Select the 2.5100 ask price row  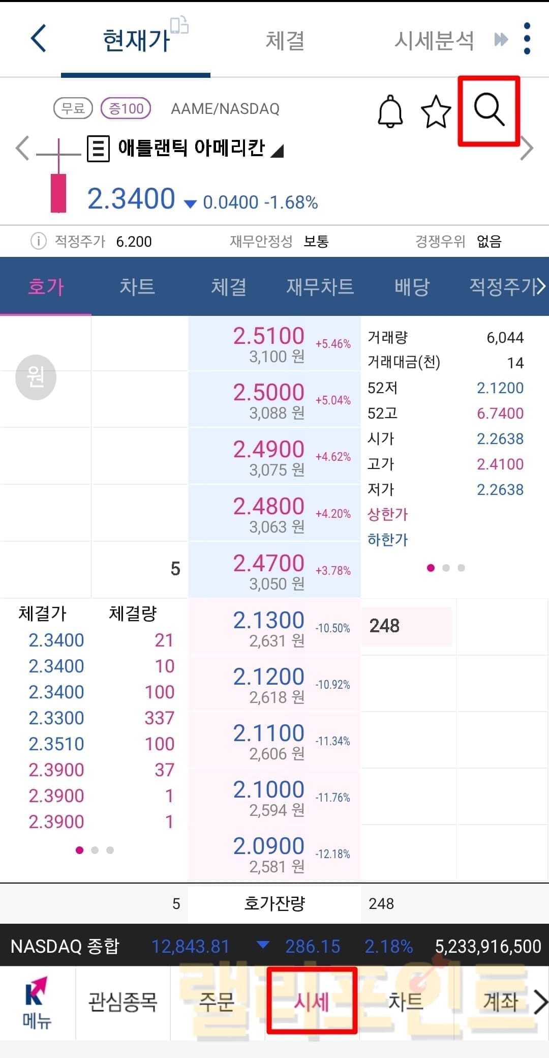click(x=274, y=344)
